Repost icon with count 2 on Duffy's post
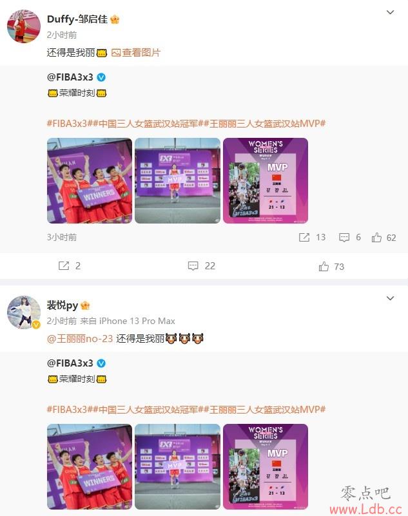408x516 pixels. point(64,266)
